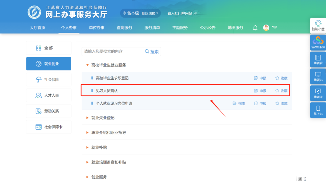
Task: Select 社会保险 category in sidebar
Action: click(x=49, y=79)
